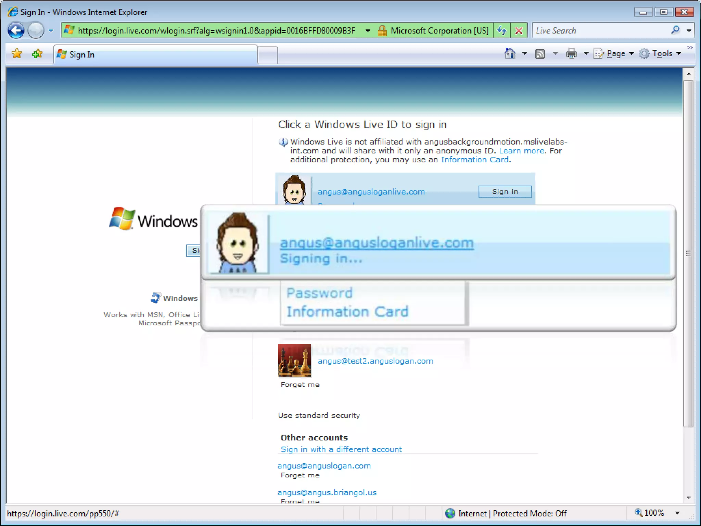Click the Add to Favorites icon
Screen dimensions: 701x526
pyautogui.click(x=37, y=53)
